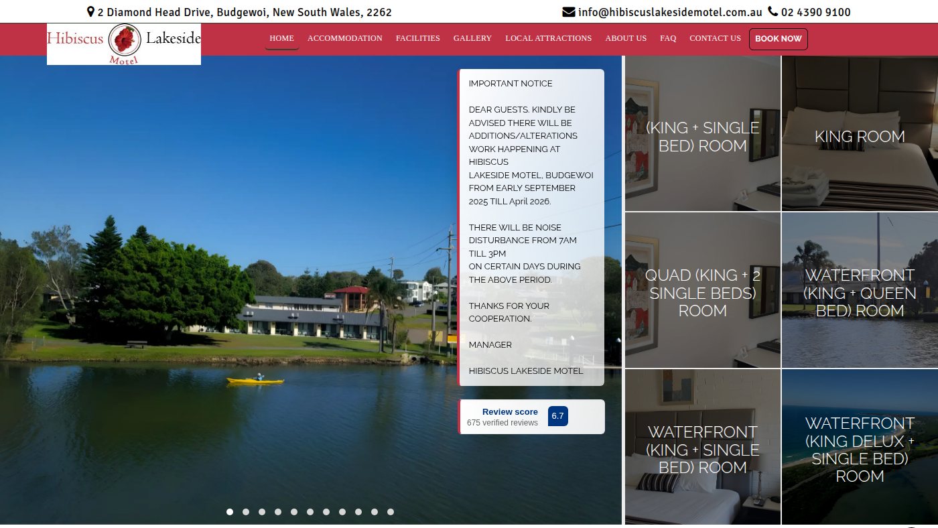Open the (King + Single Bed) Room tile
The image size is (938, 528).
703,133
